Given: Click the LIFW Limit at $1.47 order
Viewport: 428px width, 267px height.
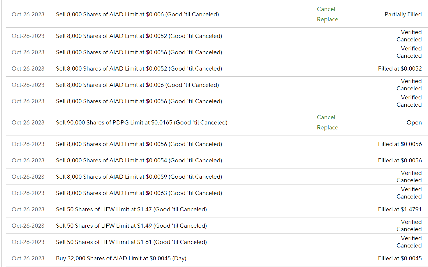Looking at the screenshot, I should (x=131, y=210).
